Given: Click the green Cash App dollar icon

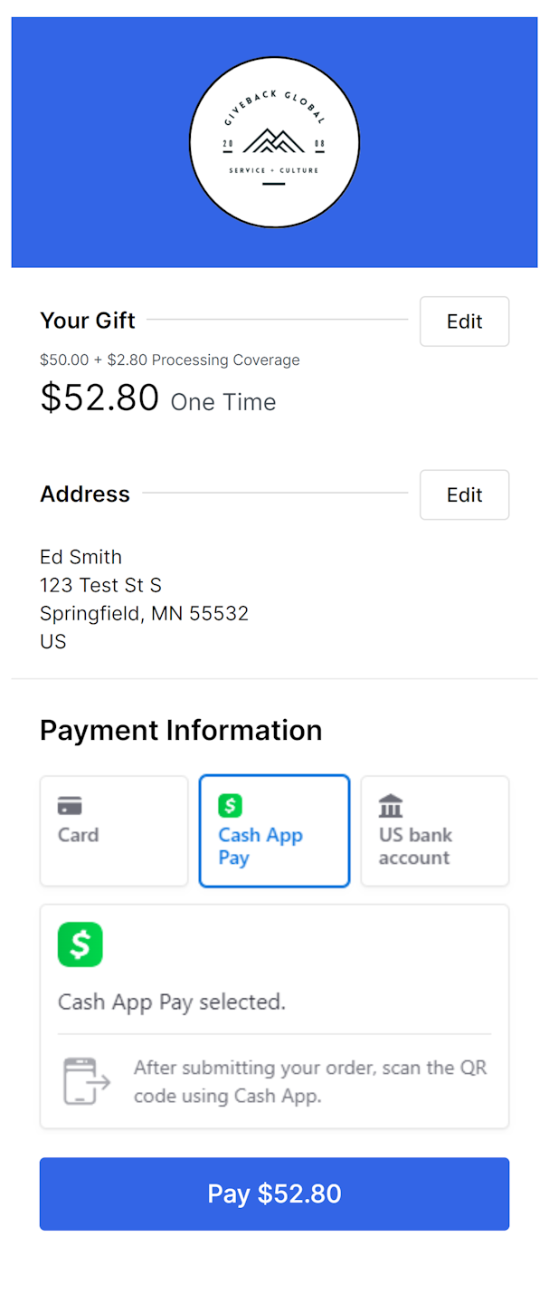Looking at the screenshot, I should tap(230, 805).
